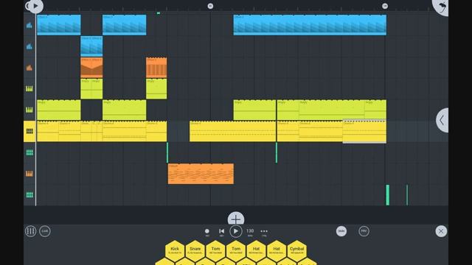Select the thin green clip at the end of the bottom track
This screenshot has height=265, width=472.
pyautogui.click(x=407, y=195)
